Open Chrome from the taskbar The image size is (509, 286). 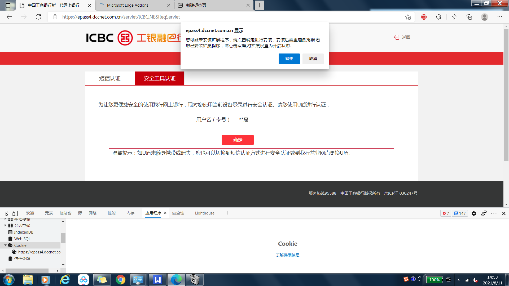point(120,280)
